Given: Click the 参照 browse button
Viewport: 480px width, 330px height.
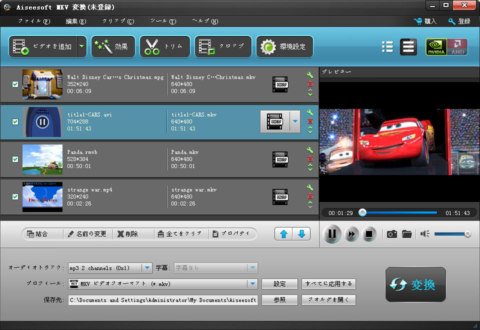Looking at the screenshot, I should point(279,300).
